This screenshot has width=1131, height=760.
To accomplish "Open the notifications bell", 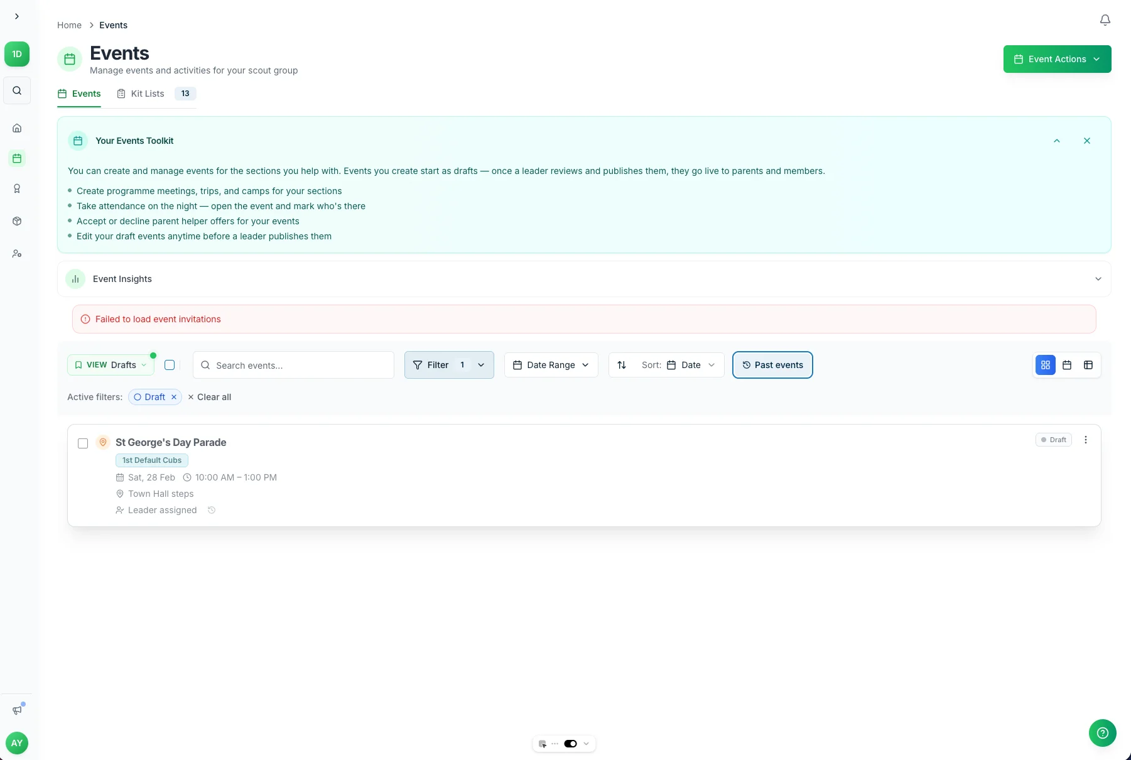I will [x=1105, y=20].
